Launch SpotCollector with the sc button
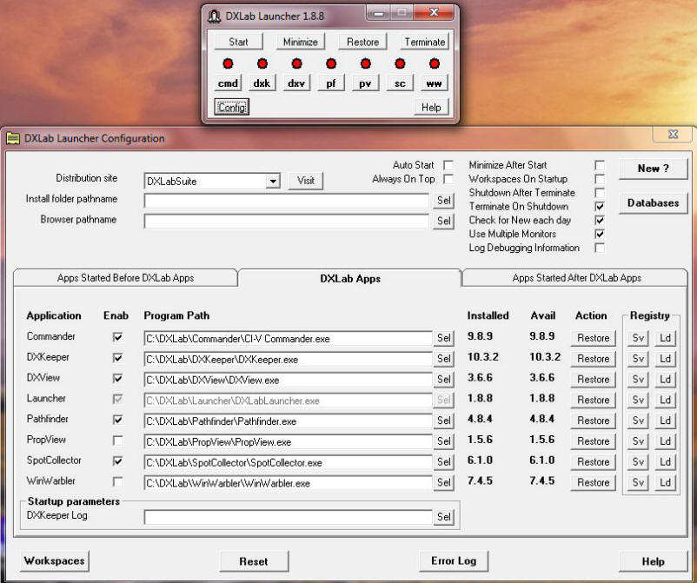Screen dimensions: 697x583 400,83
